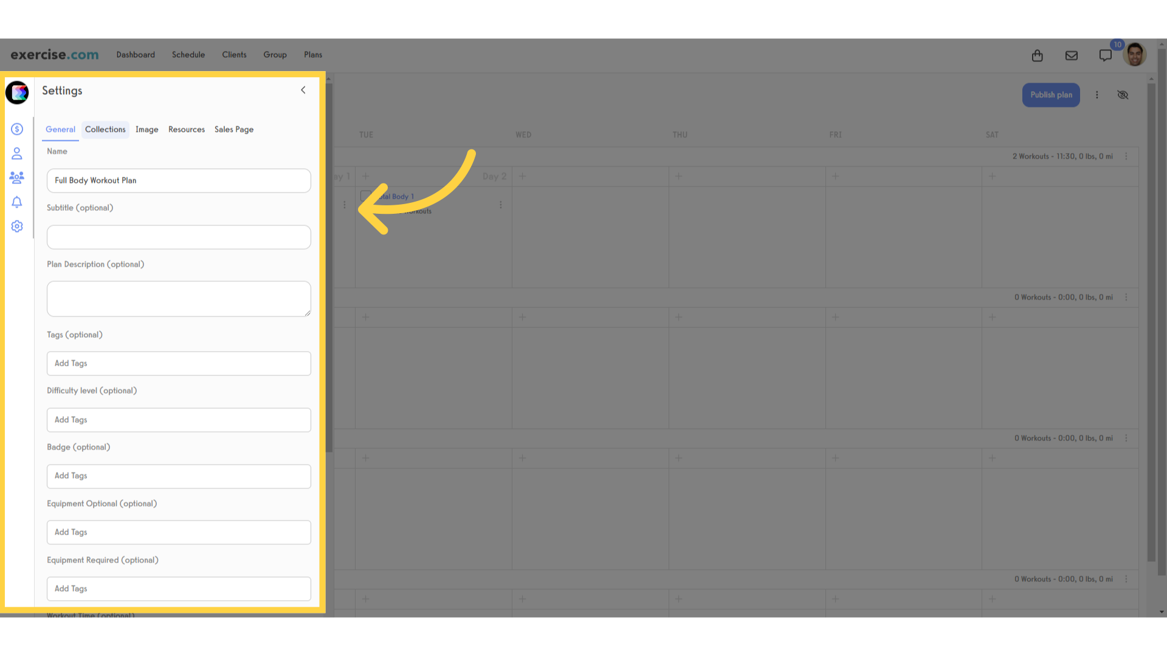Select the Sales Page tab in Settings
This screenshot has width=1167, height=656.
[233, 129]
